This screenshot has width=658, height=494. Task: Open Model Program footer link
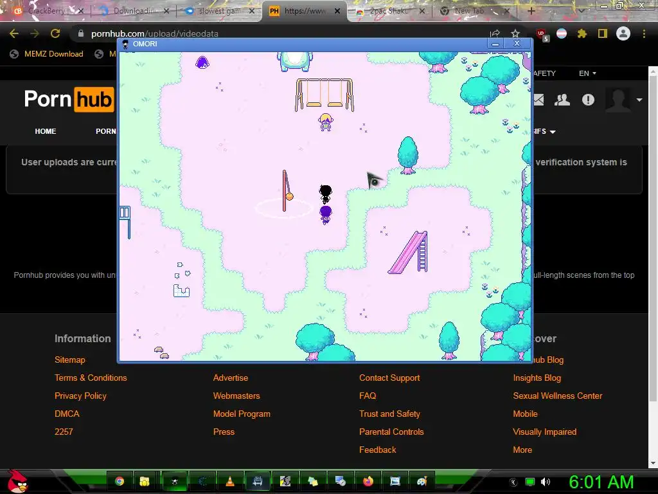[242, 414]
